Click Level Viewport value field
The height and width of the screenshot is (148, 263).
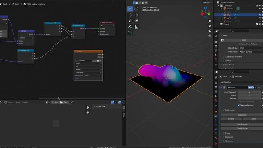[249, 92]
